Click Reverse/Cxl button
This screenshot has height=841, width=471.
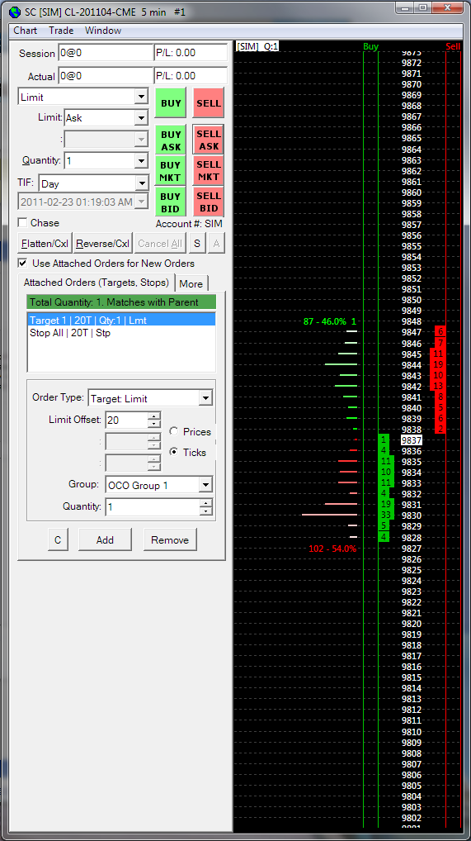[x=103, y=244]
